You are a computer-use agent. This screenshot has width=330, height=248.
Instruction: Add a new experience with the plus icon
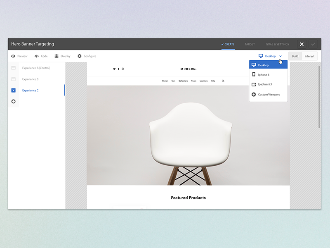13,101
